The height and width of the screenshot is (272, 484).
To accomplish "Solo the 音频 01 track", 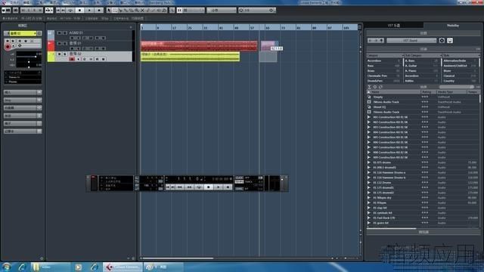I will pyautogui.click(x=65, y=43).
